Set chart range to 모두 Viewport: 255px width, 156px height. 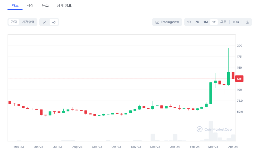(223, 22)
